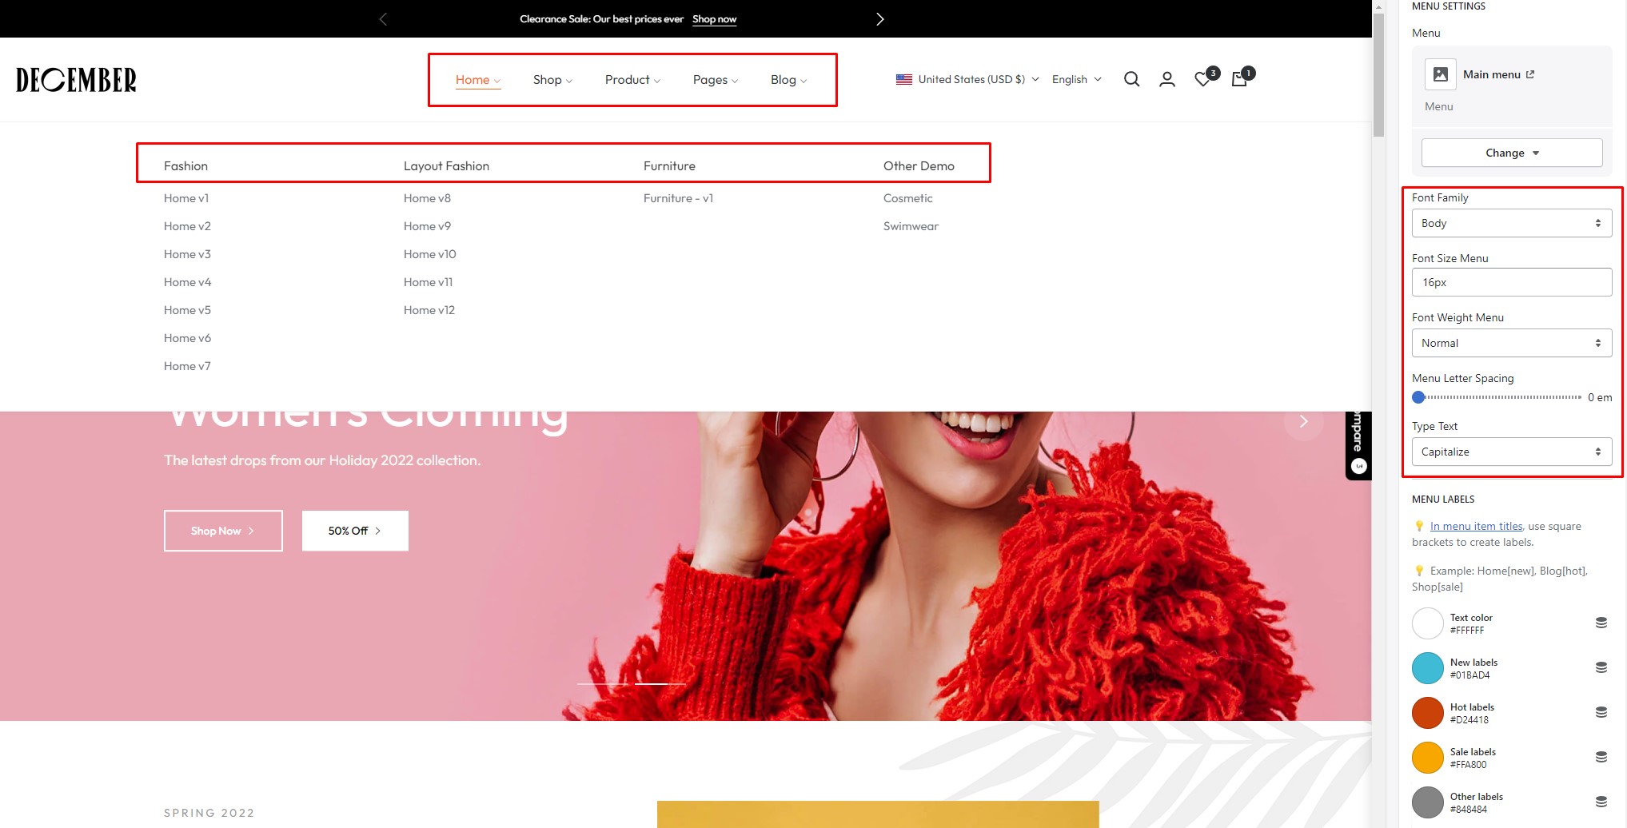Open the search magnifier icon in header
Image resolution: width=1627 pixels, height=828 pixels.
1131,79
